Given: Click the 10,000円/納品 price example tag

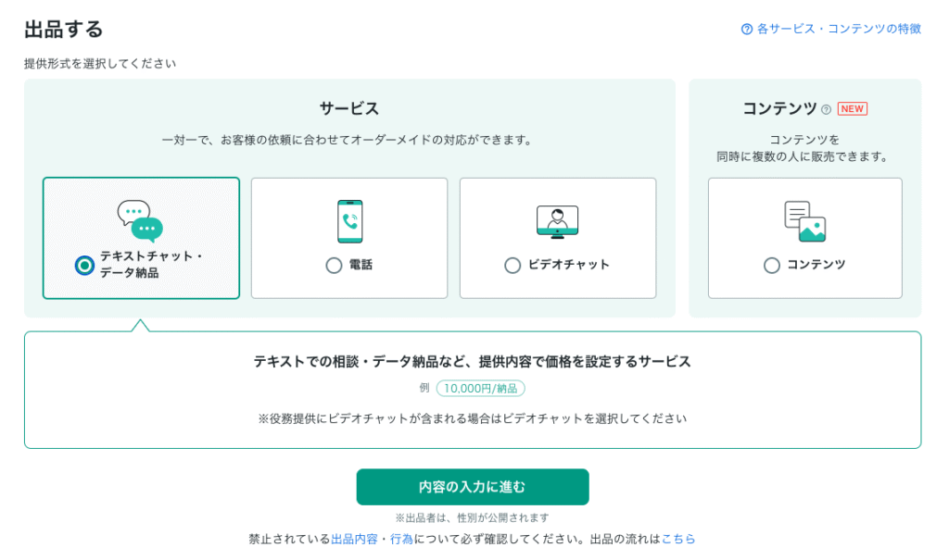Looking at the screenshot, I should 481,388.
